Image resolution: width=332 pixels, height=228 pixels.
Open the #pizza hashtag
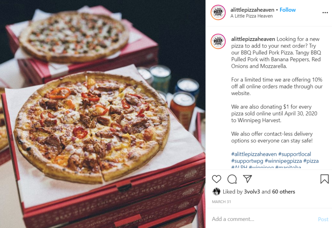(x=311, y=161)
